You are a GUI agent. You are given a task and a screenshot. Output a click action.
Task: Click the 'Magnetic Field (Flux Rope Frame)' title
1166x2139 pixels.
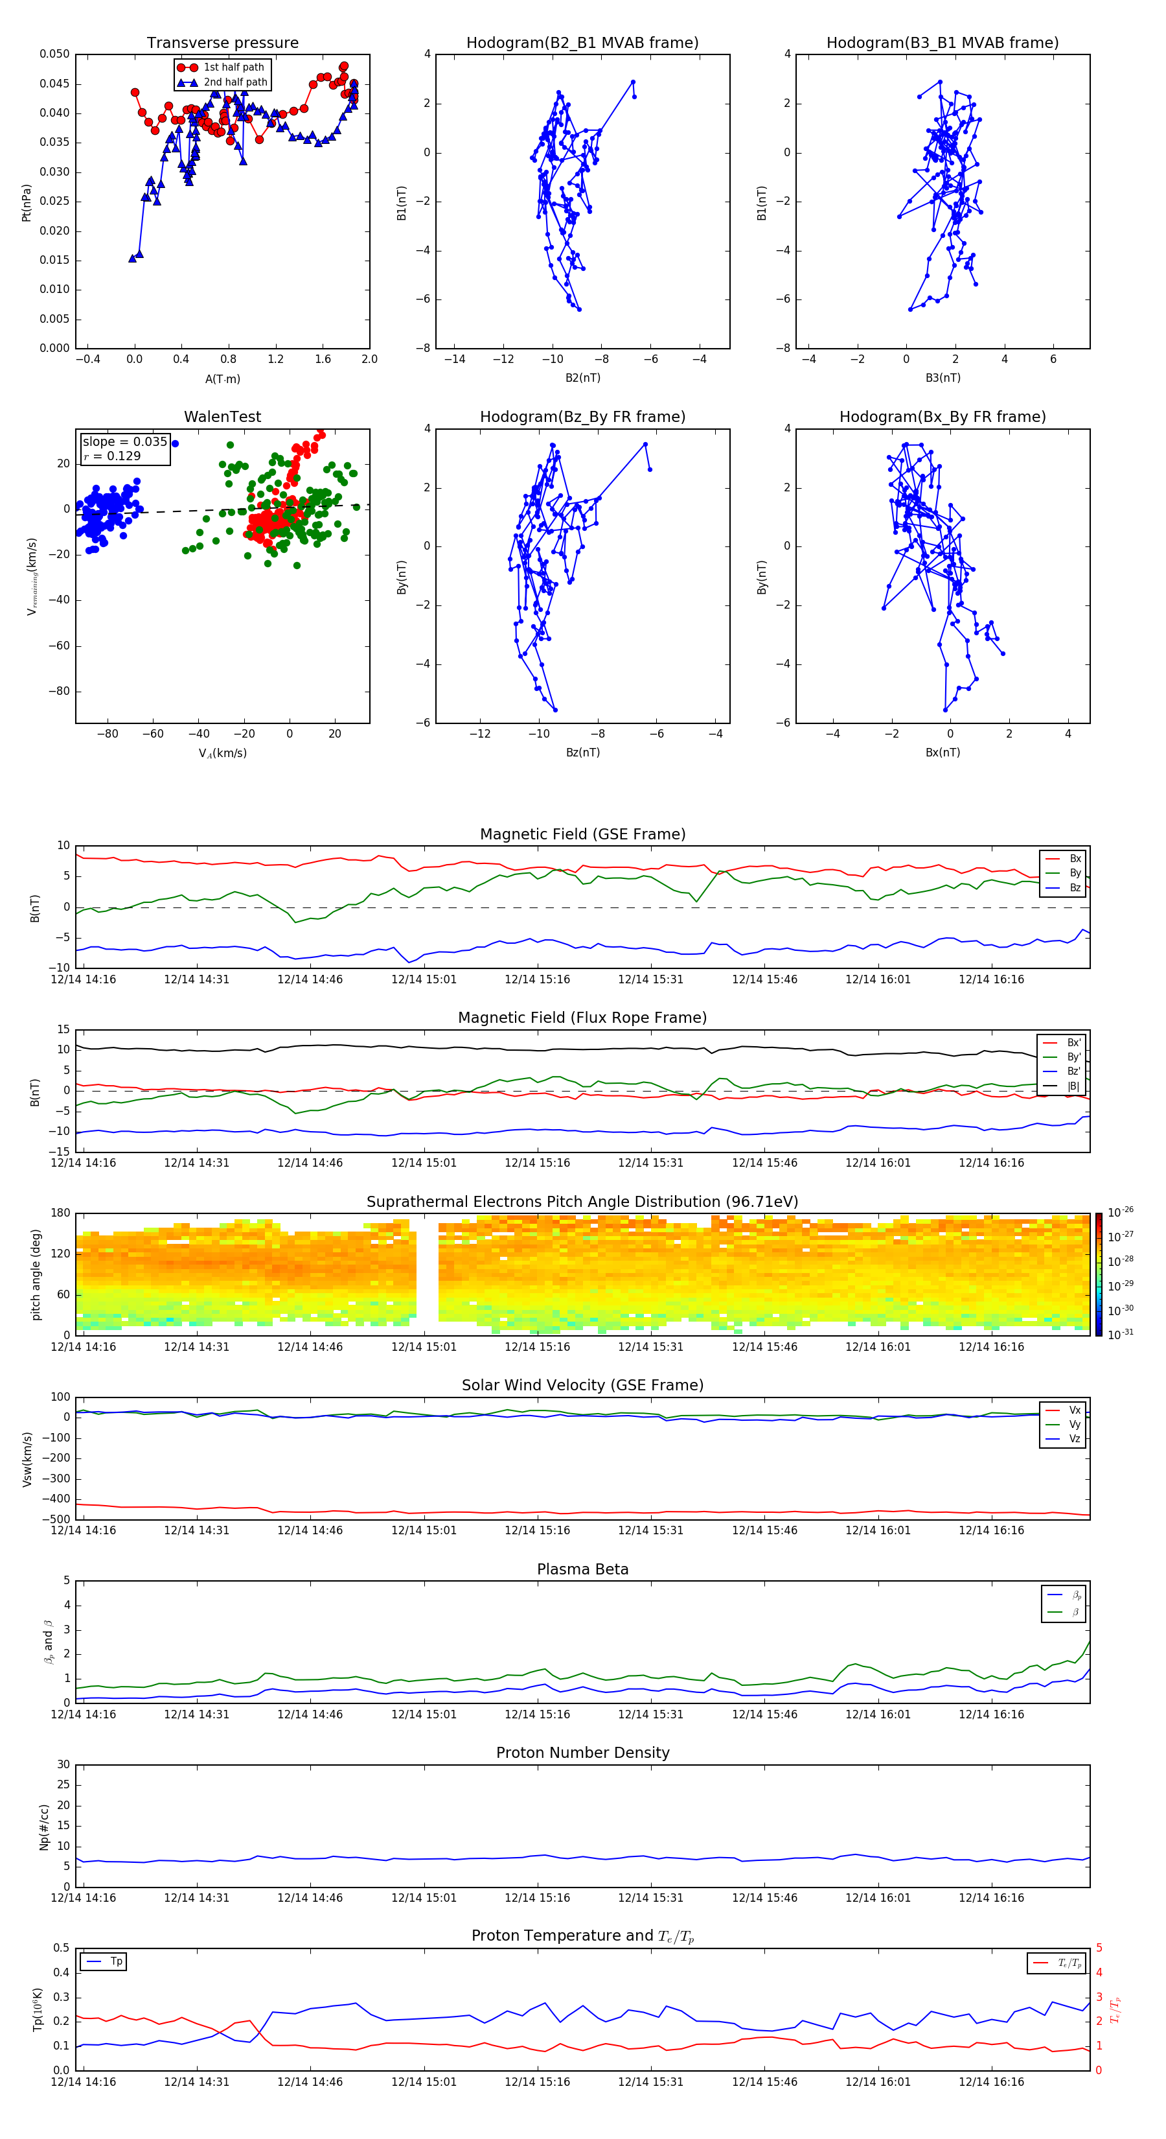tap(582, 1018)
